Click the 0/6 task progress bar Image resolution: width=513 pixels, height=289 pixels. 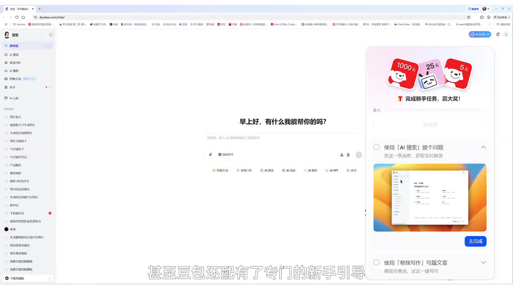[433, 110]
